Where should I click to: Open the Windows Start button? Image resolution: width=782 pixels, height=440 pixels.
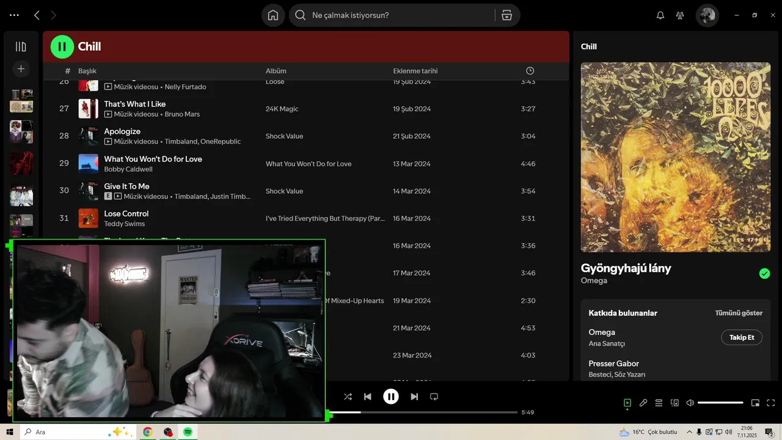10,432
